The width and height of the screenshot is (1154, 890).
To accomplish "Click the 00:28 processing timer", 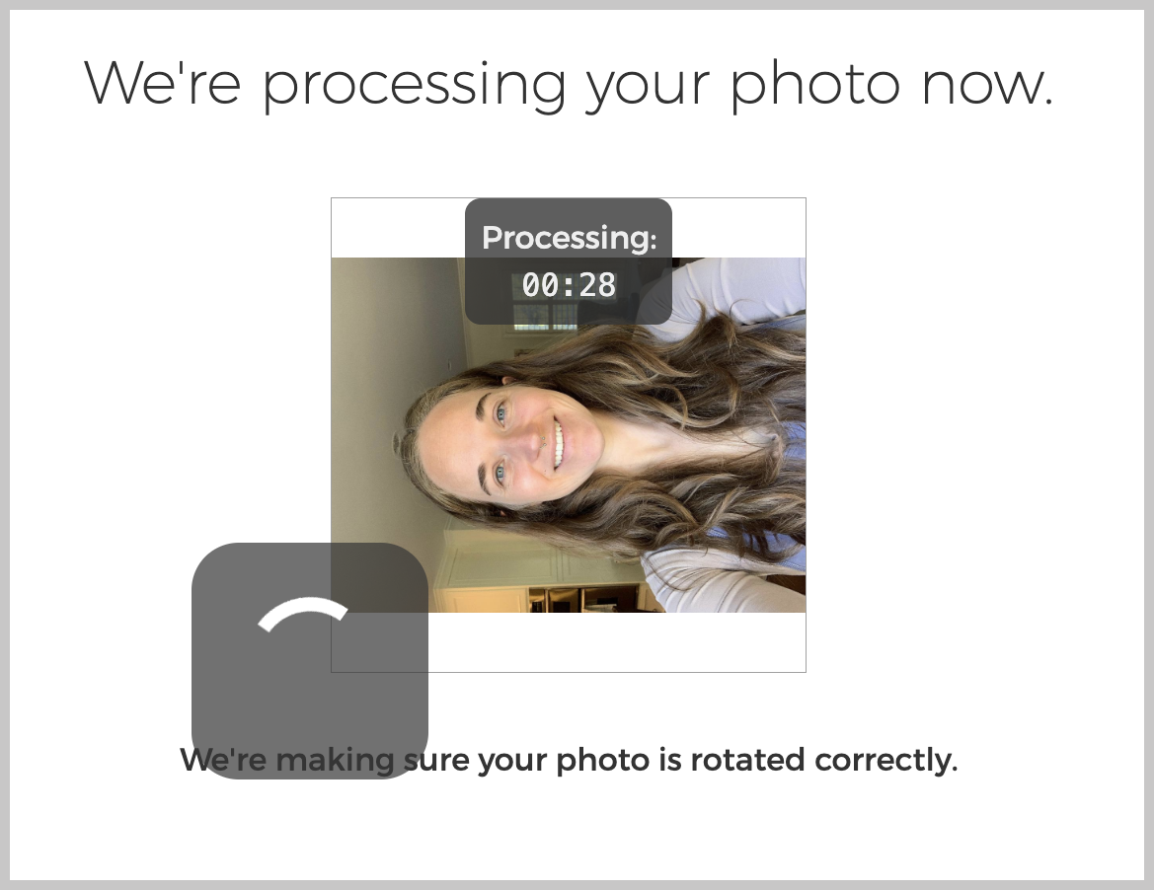I will (x=569, y=285).
